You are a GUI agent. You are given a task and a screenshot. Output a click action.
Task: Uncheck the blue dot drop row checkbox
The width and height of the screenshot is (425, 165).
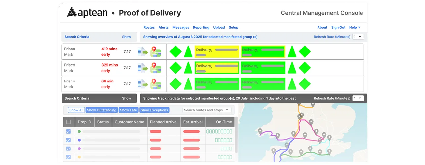click(68, 140)
